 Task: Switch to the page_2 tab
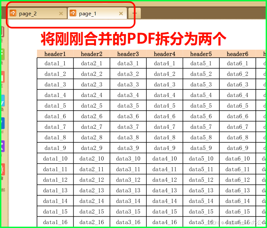click(37, 13)
